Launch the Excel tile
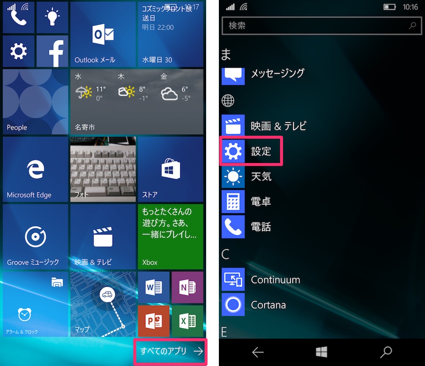Screen dimensions: 425x366 [187, 321]
